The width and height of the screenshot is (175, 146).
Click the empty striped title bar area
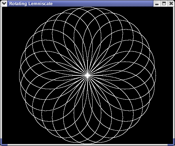click(x=103, y=3)
